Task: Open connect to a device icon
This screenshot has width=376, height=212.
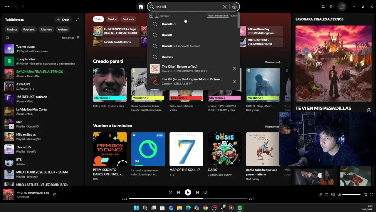Action: 333,195
